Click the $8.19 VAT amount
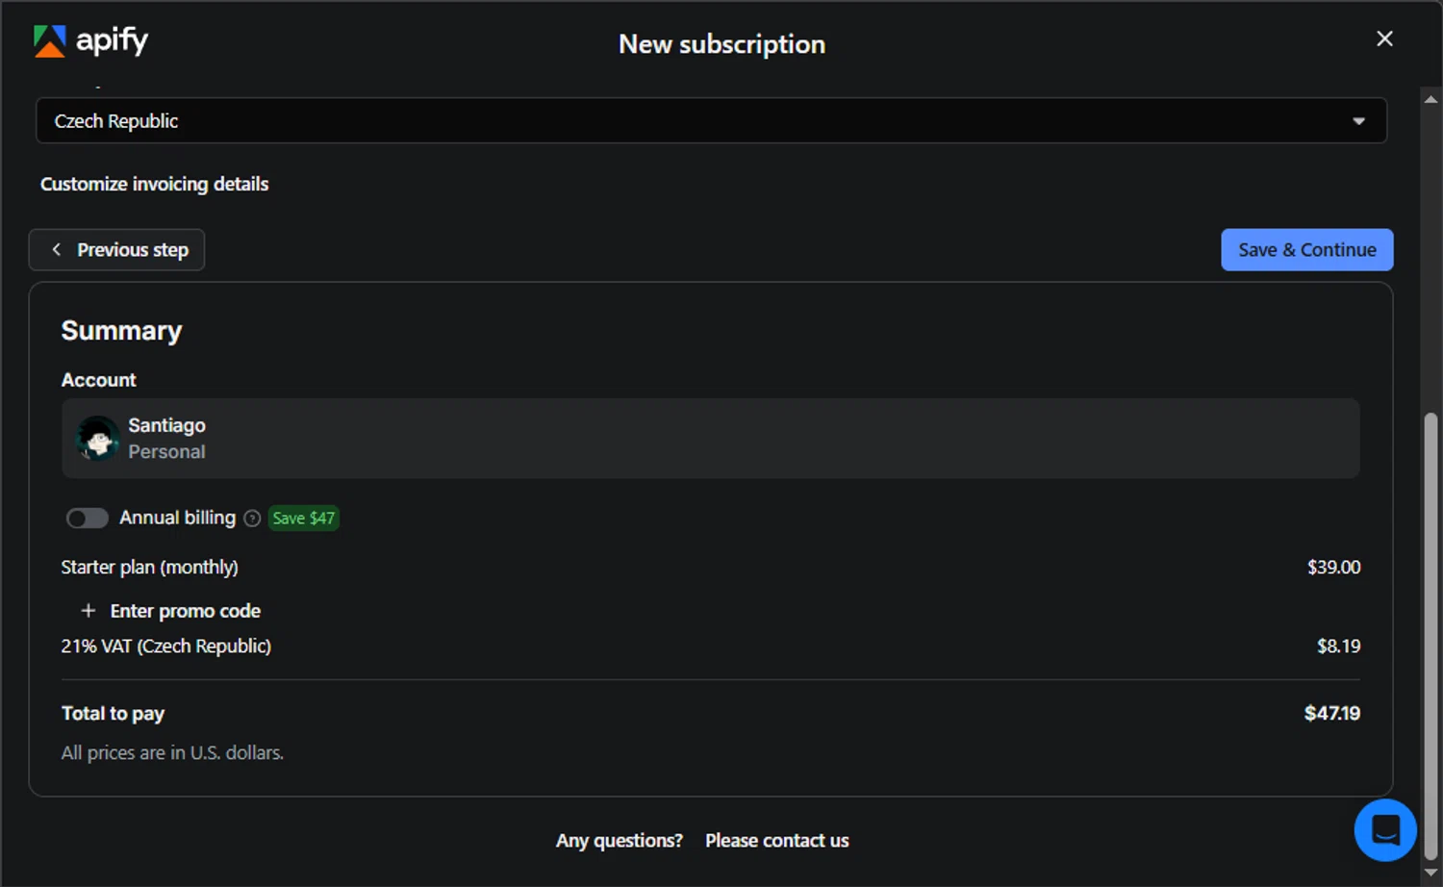Viewport: 1443px width, 887px height. click(1338, 646)
